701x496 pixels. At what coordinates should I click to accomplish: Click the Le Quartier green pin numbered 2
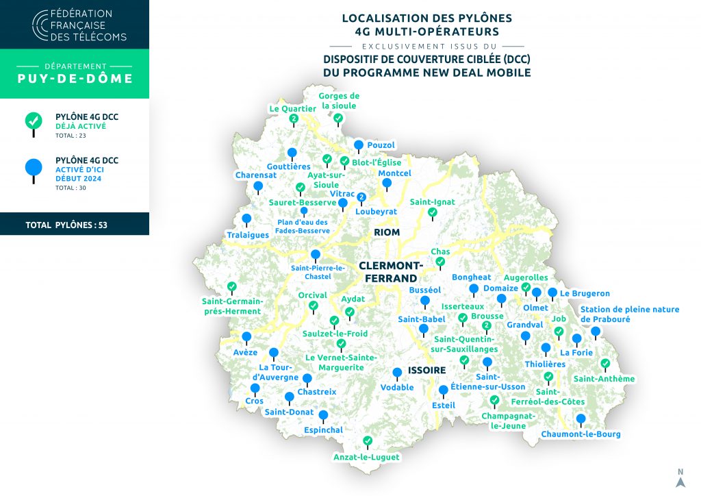[294, 120]
